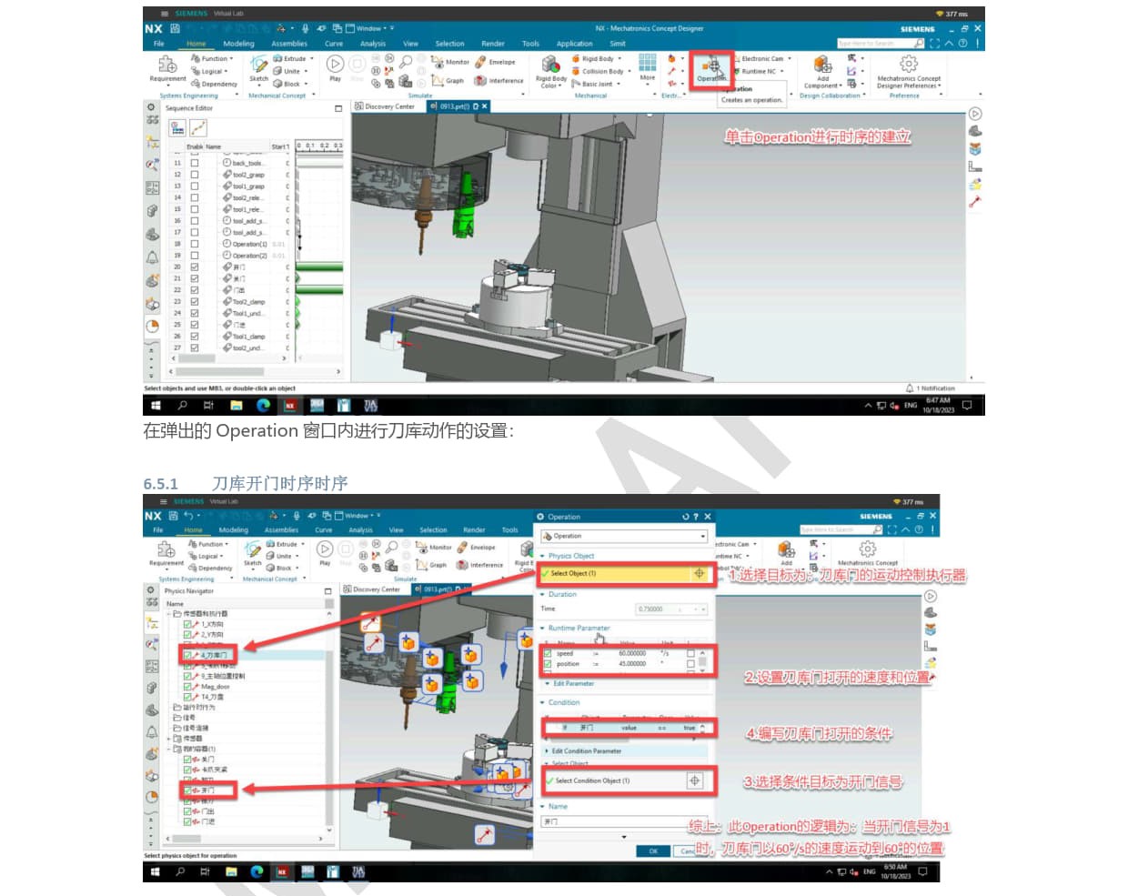Click Requirement icon in upper screenshot ribbon
Image resolution: width=1128 pixels, height=896 pixels.
click(x=167, y=65)
